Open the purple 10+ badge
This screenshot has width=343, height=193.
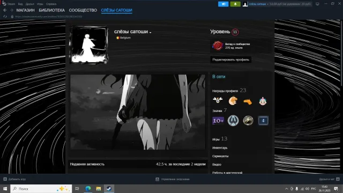point(218,121)
